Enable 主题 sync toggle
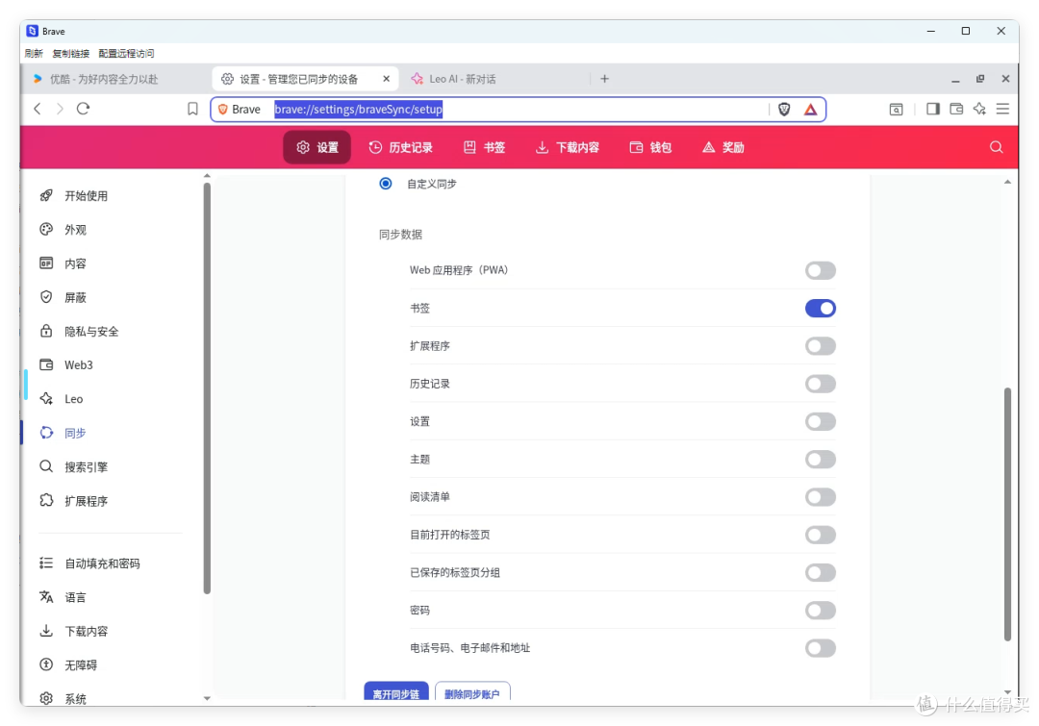Viewport: 1039px width, 726px height. click(x=821, y=459)
